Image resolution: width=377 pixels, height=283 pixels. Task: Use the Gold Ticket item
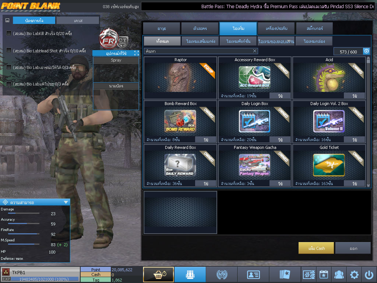point(355,184)
